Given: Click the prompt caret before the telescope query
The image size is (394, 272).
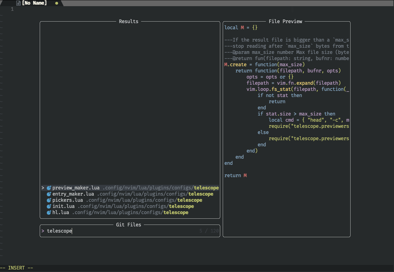Looking at the screenshot, I should pos(43,231).
